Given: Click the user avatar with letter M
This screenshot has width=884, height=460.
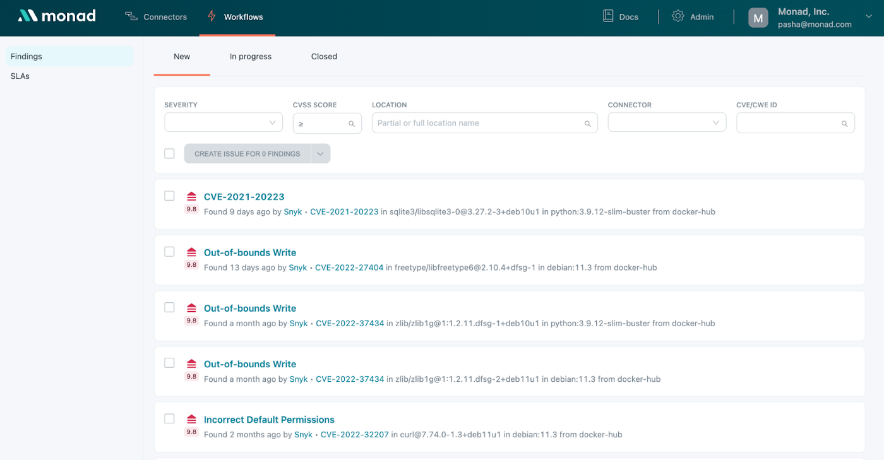Looking at the screenshot, I should pyautogui.click(x=758, y=18).
